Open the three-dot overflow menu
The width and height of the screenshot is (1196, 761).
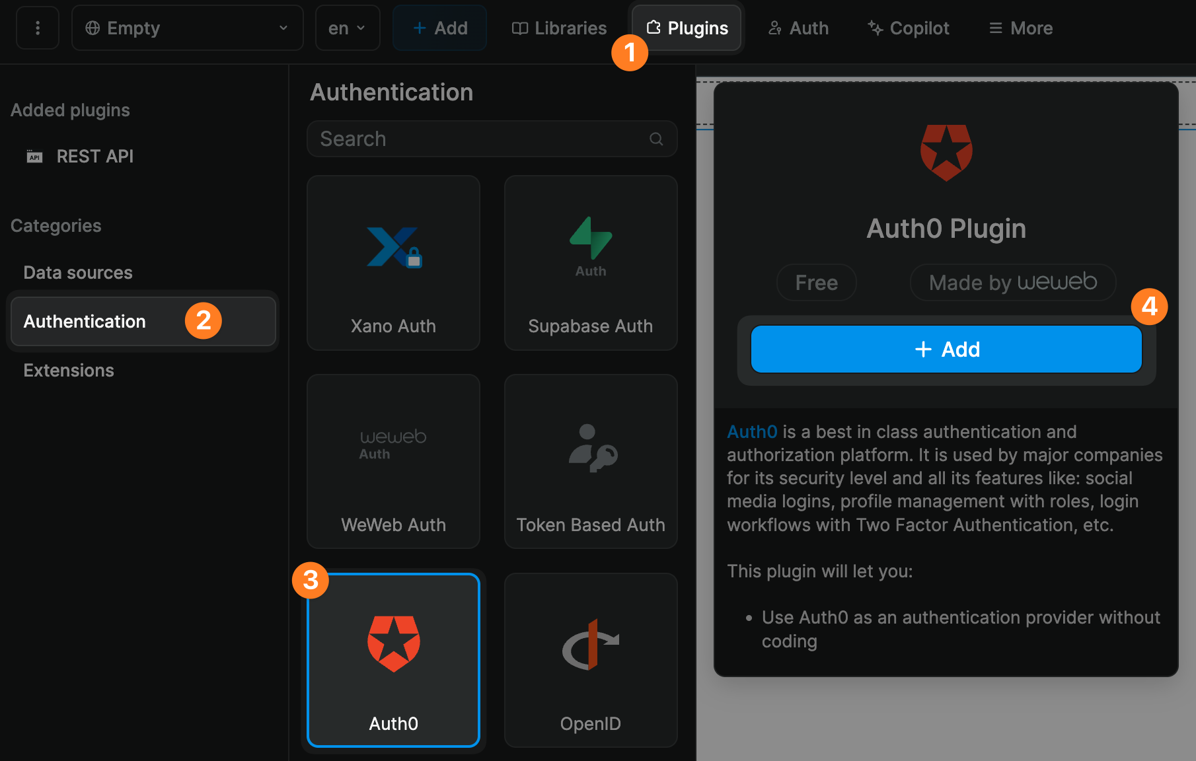[37, 28]
